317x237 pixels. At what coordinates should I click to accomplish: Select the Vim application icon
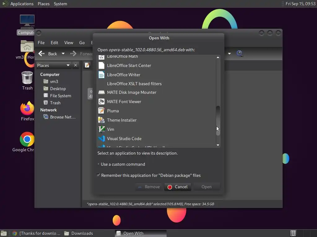click(x=101, y=129)
